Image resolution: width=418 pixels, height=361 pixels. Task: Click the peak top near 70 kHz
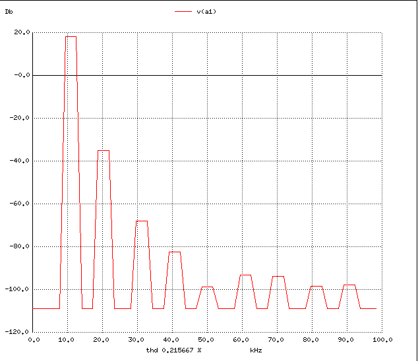click(278, 277)
